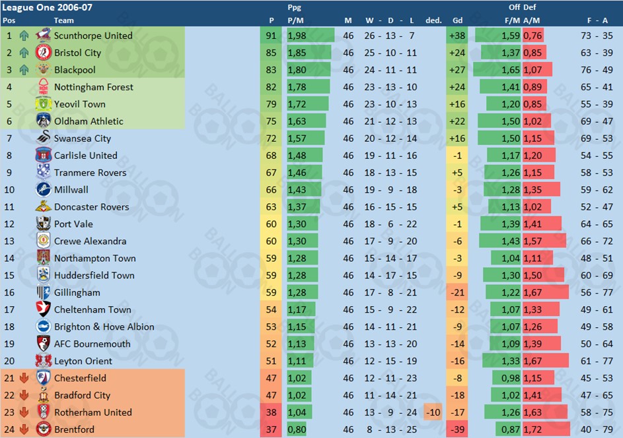Image resolution: width=623 pixels, height=438 pixels.
Task: Click Brentford's red relegation arrow
Action: 24,429
